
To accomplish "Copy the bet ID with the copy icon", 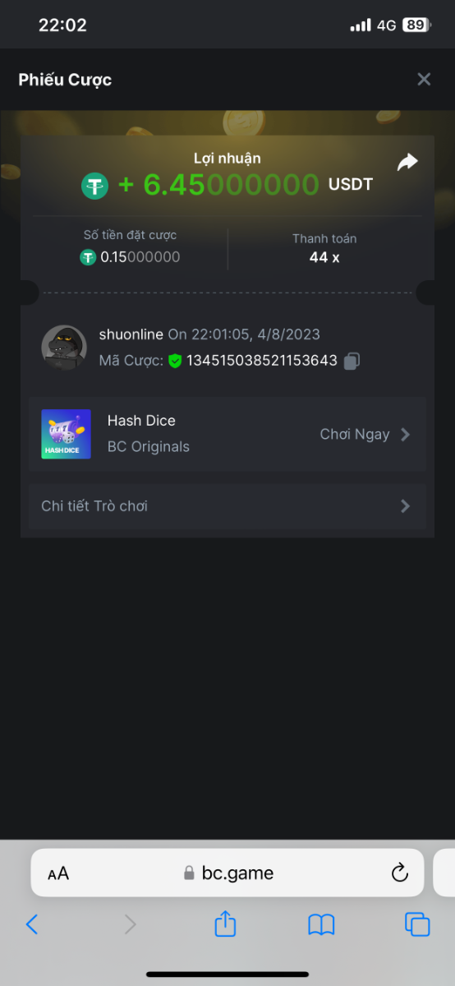I will (x=352, y=361).
